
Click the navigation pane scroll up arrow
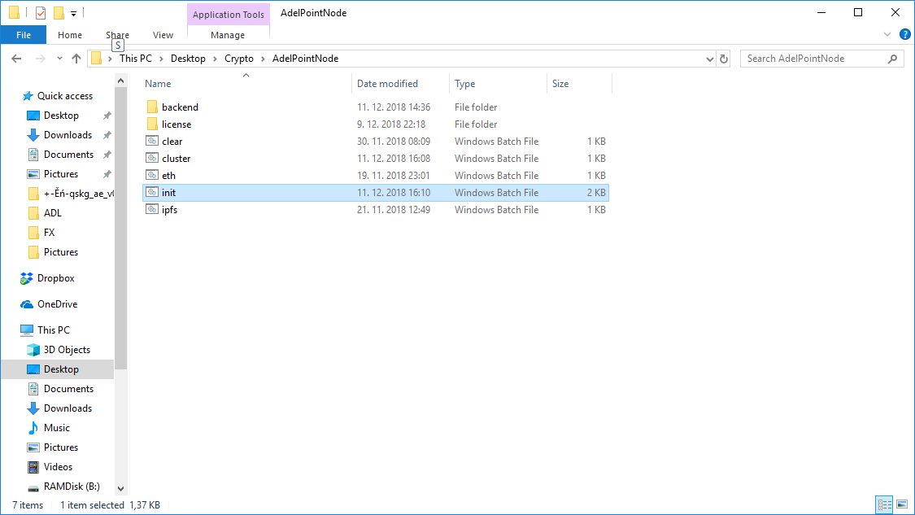point(121,81)
